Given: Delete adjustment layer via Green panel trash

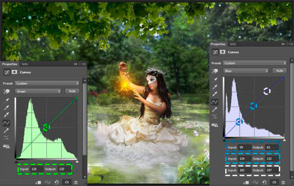Looking at the screenshot, I should coord(75,182).
